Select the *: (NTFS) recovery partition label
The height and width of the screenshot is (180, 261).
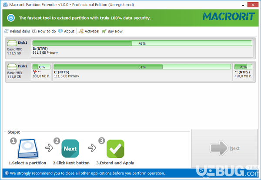pos(242,72)
